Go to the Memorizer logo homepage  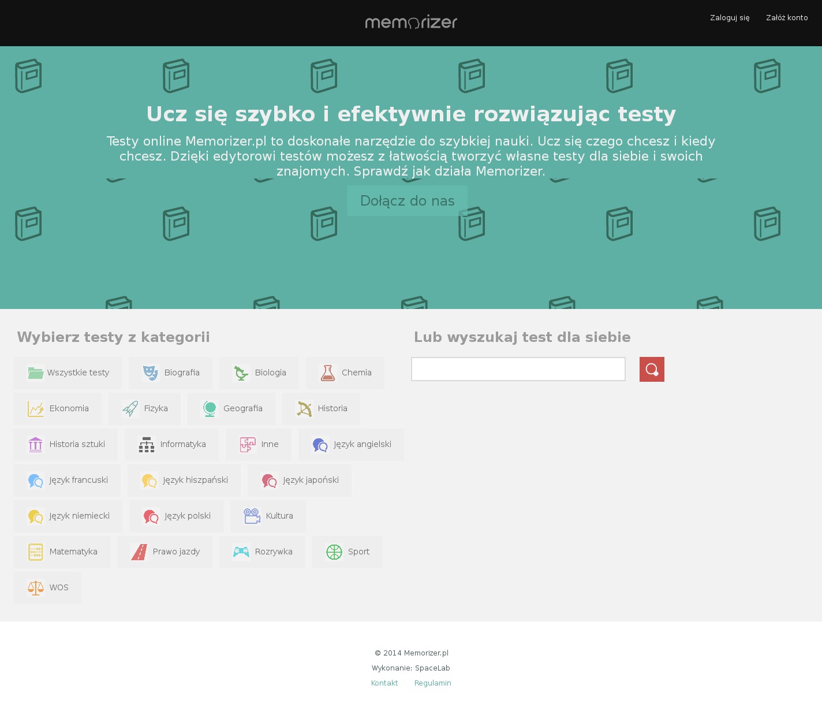tap(411, 23)
